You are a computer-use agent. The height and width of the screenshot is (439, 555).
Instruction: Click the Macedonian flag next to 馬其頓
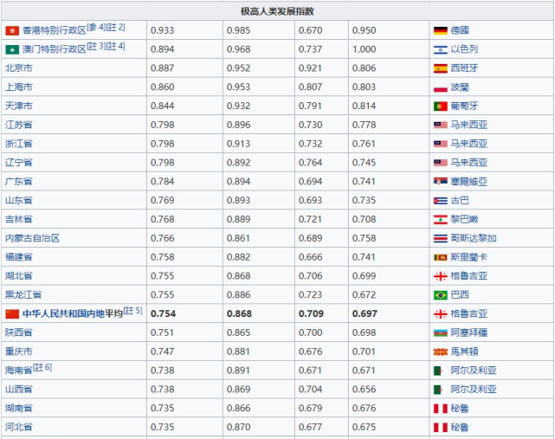[441, 352]
